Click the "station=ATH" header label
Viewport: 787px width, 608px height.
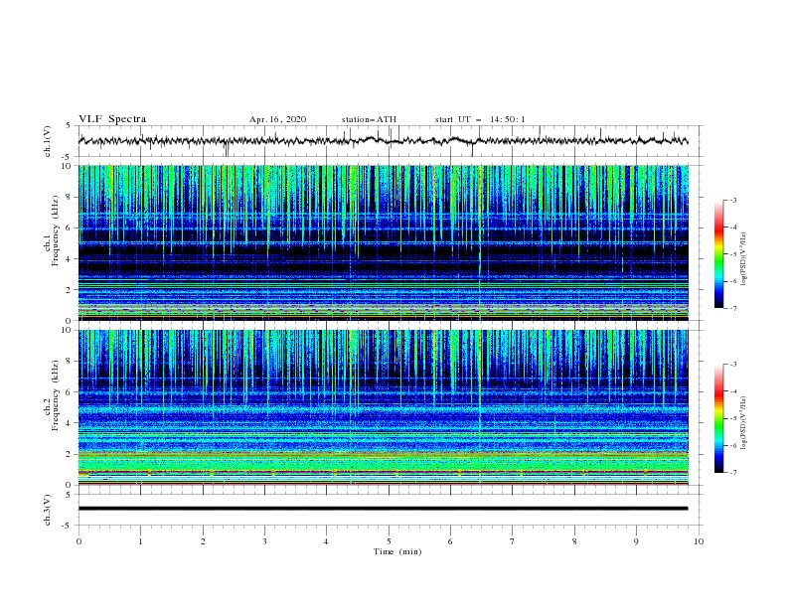[369, 119]
